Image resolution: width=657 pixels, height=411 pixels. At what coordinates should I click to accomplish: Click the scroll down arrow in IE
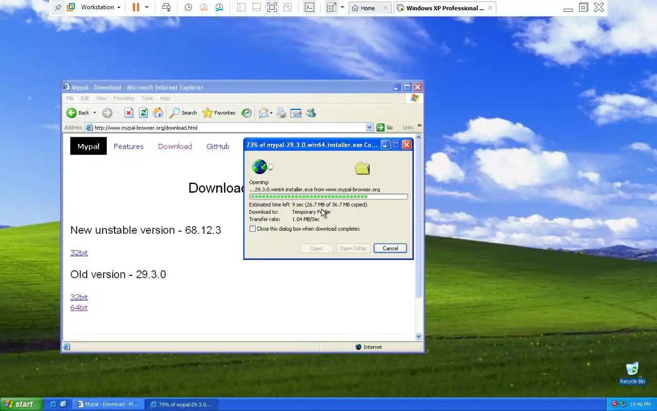[x=418, y=337]
